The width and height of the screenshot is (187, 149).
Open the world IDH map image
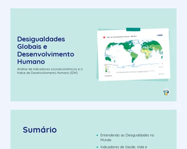[134, 54]
